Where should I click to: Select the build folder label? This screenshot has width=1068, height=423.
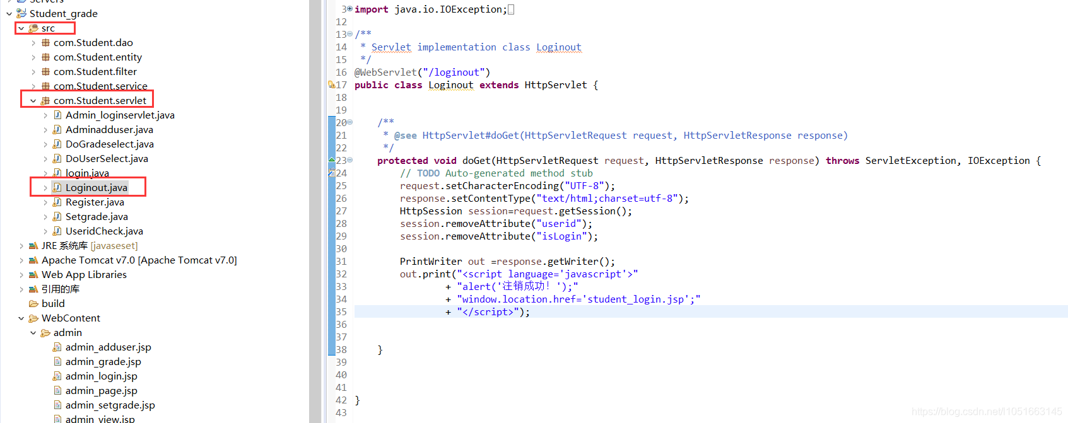pos(53,304)
